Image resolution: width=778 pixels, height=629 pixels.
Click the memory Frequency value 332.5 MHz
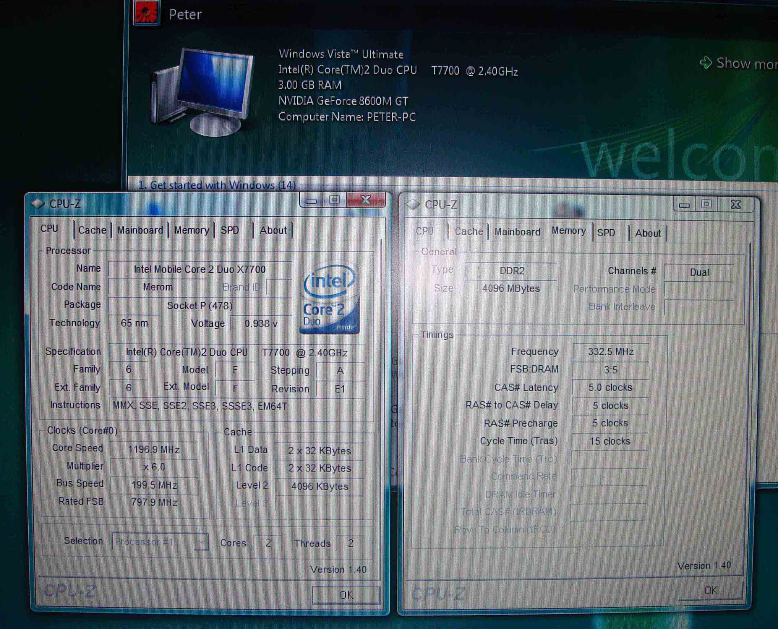coord(611,351)
